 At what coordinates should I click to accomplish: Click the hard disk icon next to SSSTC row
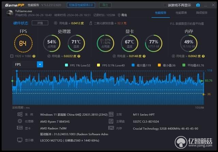(111, 121)
